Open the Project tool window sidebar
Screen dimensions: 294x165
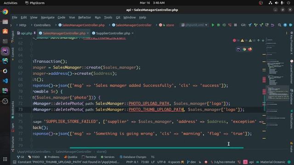pyautogui.click(x=13, y=37)
